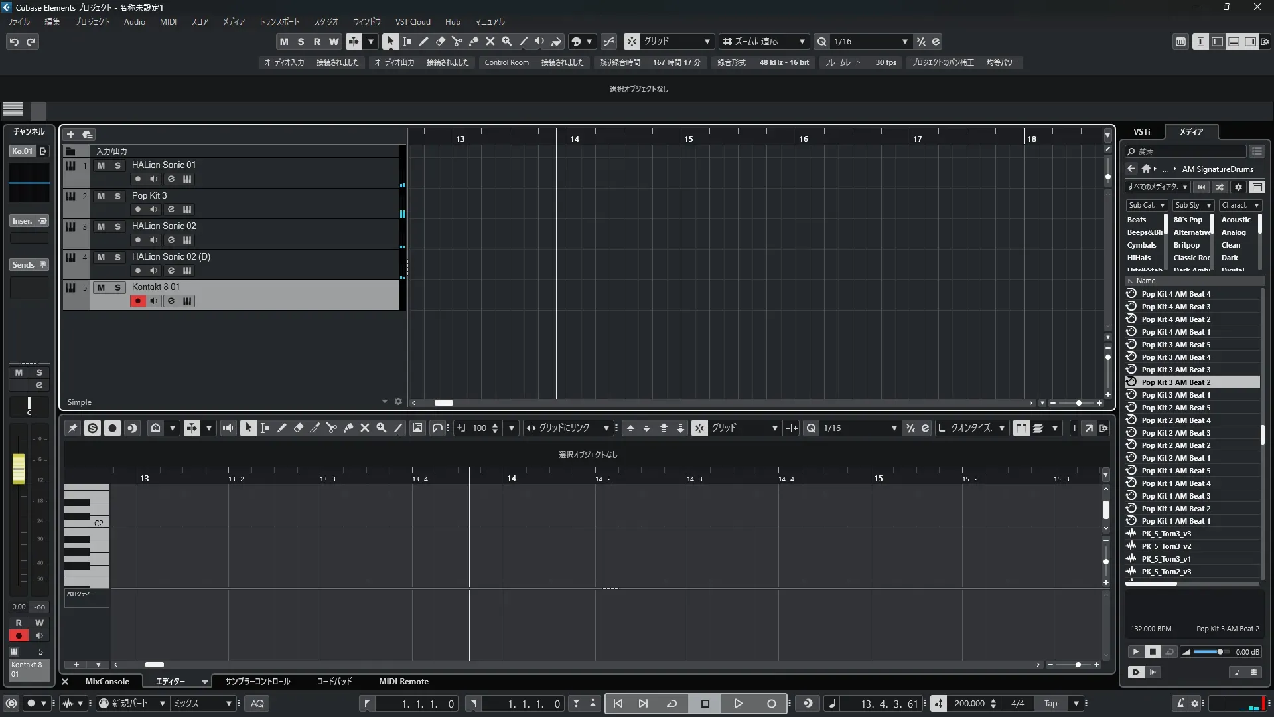Select Pop Kit 2 AM Beat 3 loop

[x=1176, y=433]
